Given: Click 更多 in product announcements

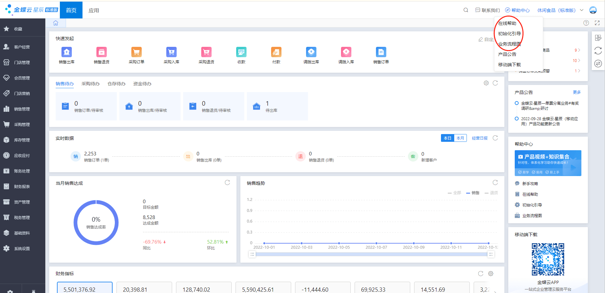Looking at the screenshot, I should click(577, 92).
